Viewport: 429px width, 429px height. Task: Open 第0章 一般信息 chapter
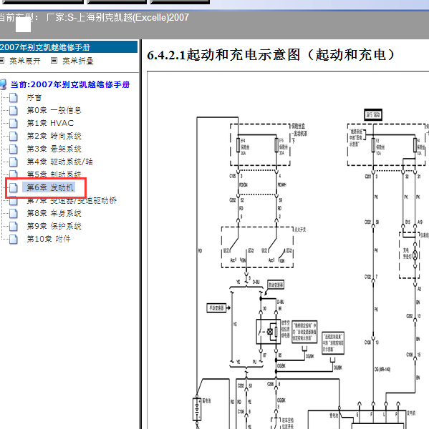(54, 110)
